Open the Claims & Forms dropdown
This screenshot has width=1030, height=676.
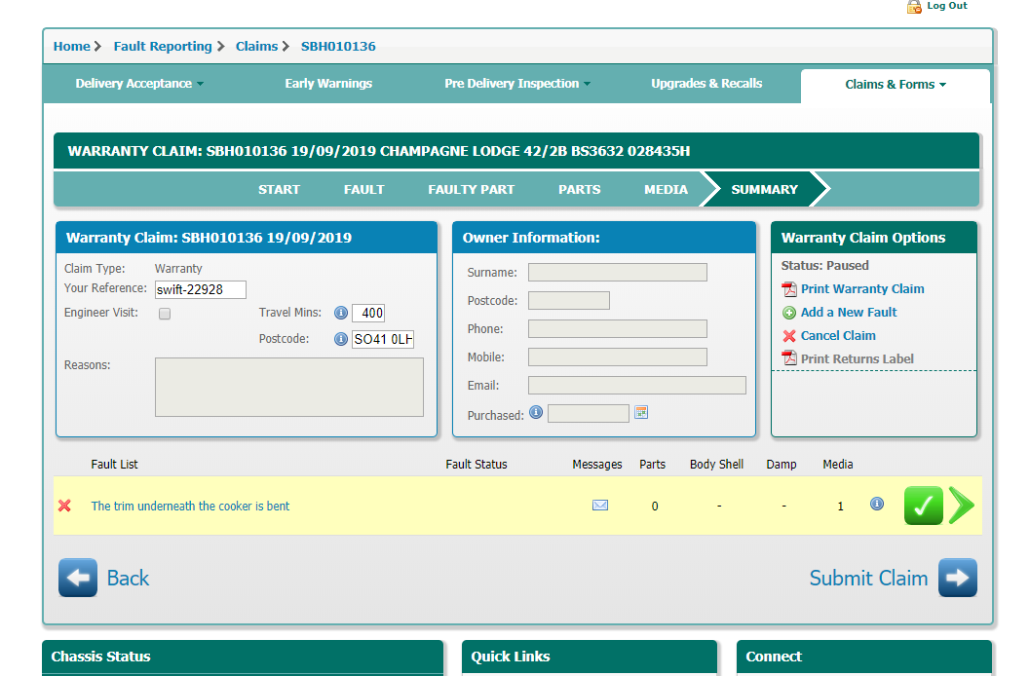click(x=895, y=85)
